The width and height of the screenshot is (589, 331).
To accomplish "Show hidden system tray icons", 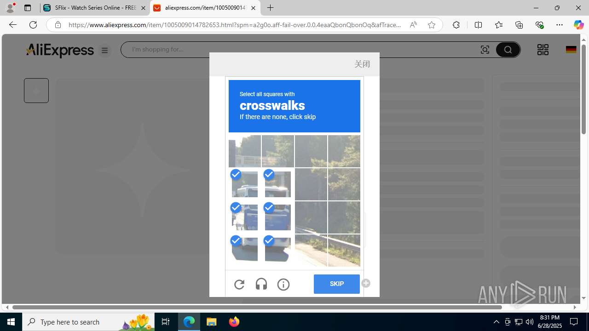I will pos(496,322).
